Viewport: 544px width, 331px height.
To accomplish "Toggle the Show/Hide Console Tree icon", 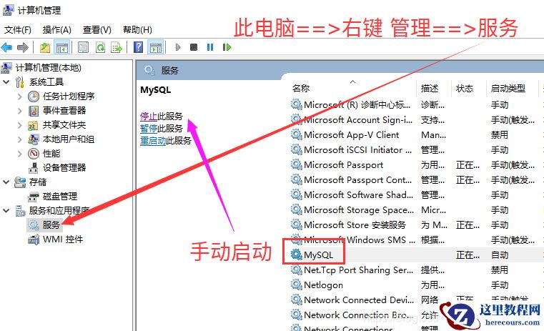I will pos(62,47).
